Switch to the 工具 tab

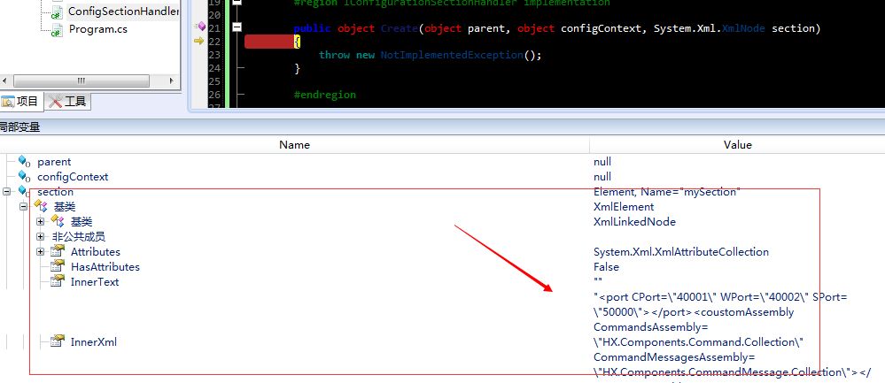(68, 102)
